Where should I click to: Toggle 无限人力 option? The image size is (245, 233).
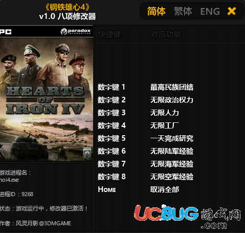[165, 113]
